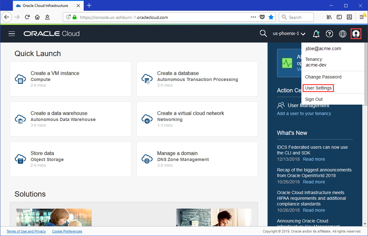Choose Sign Out in profile menu
This screenshot has width=368, height=236.
(314, 99)
